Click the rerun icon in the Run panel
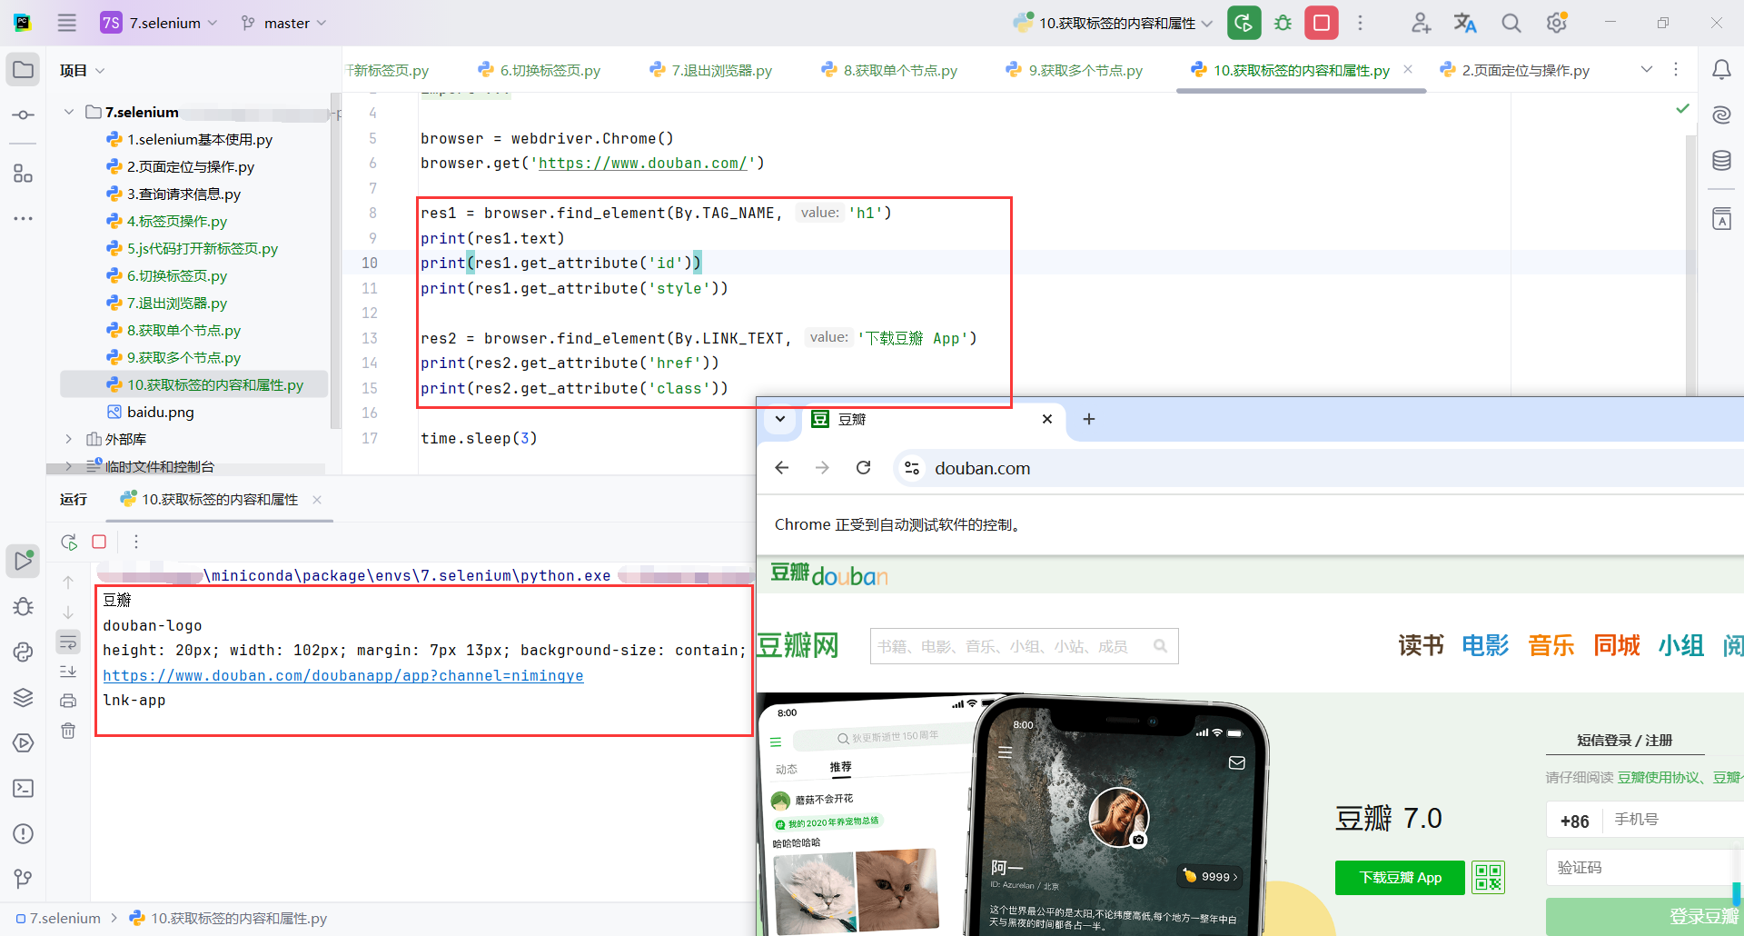Image resolution: width=1744 pixels, height=936 pixels. pyautogui.click(x=69, y=542)
